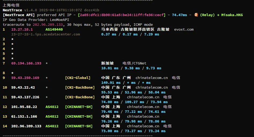Select hop 11 latency 109.27 ms
Image resolution: width=254 pixels, height=137 pixels.
(x=135, y=102)
